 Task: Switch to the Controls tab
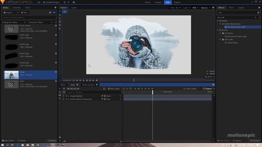coord(16,8)
